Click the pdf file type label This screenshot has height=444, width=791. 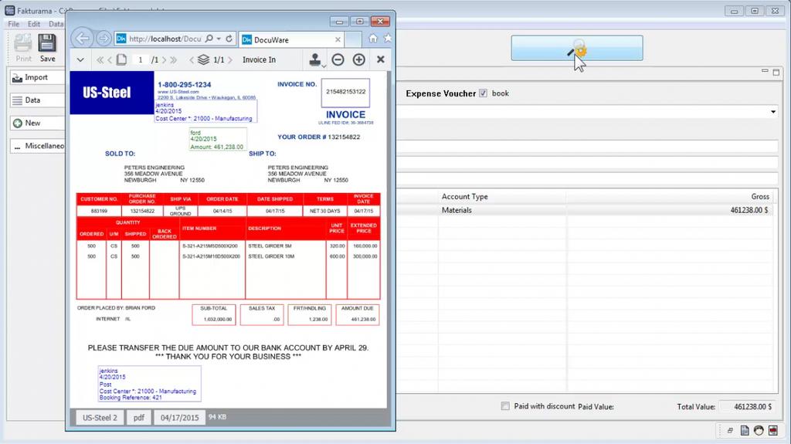tap(139, 417)
